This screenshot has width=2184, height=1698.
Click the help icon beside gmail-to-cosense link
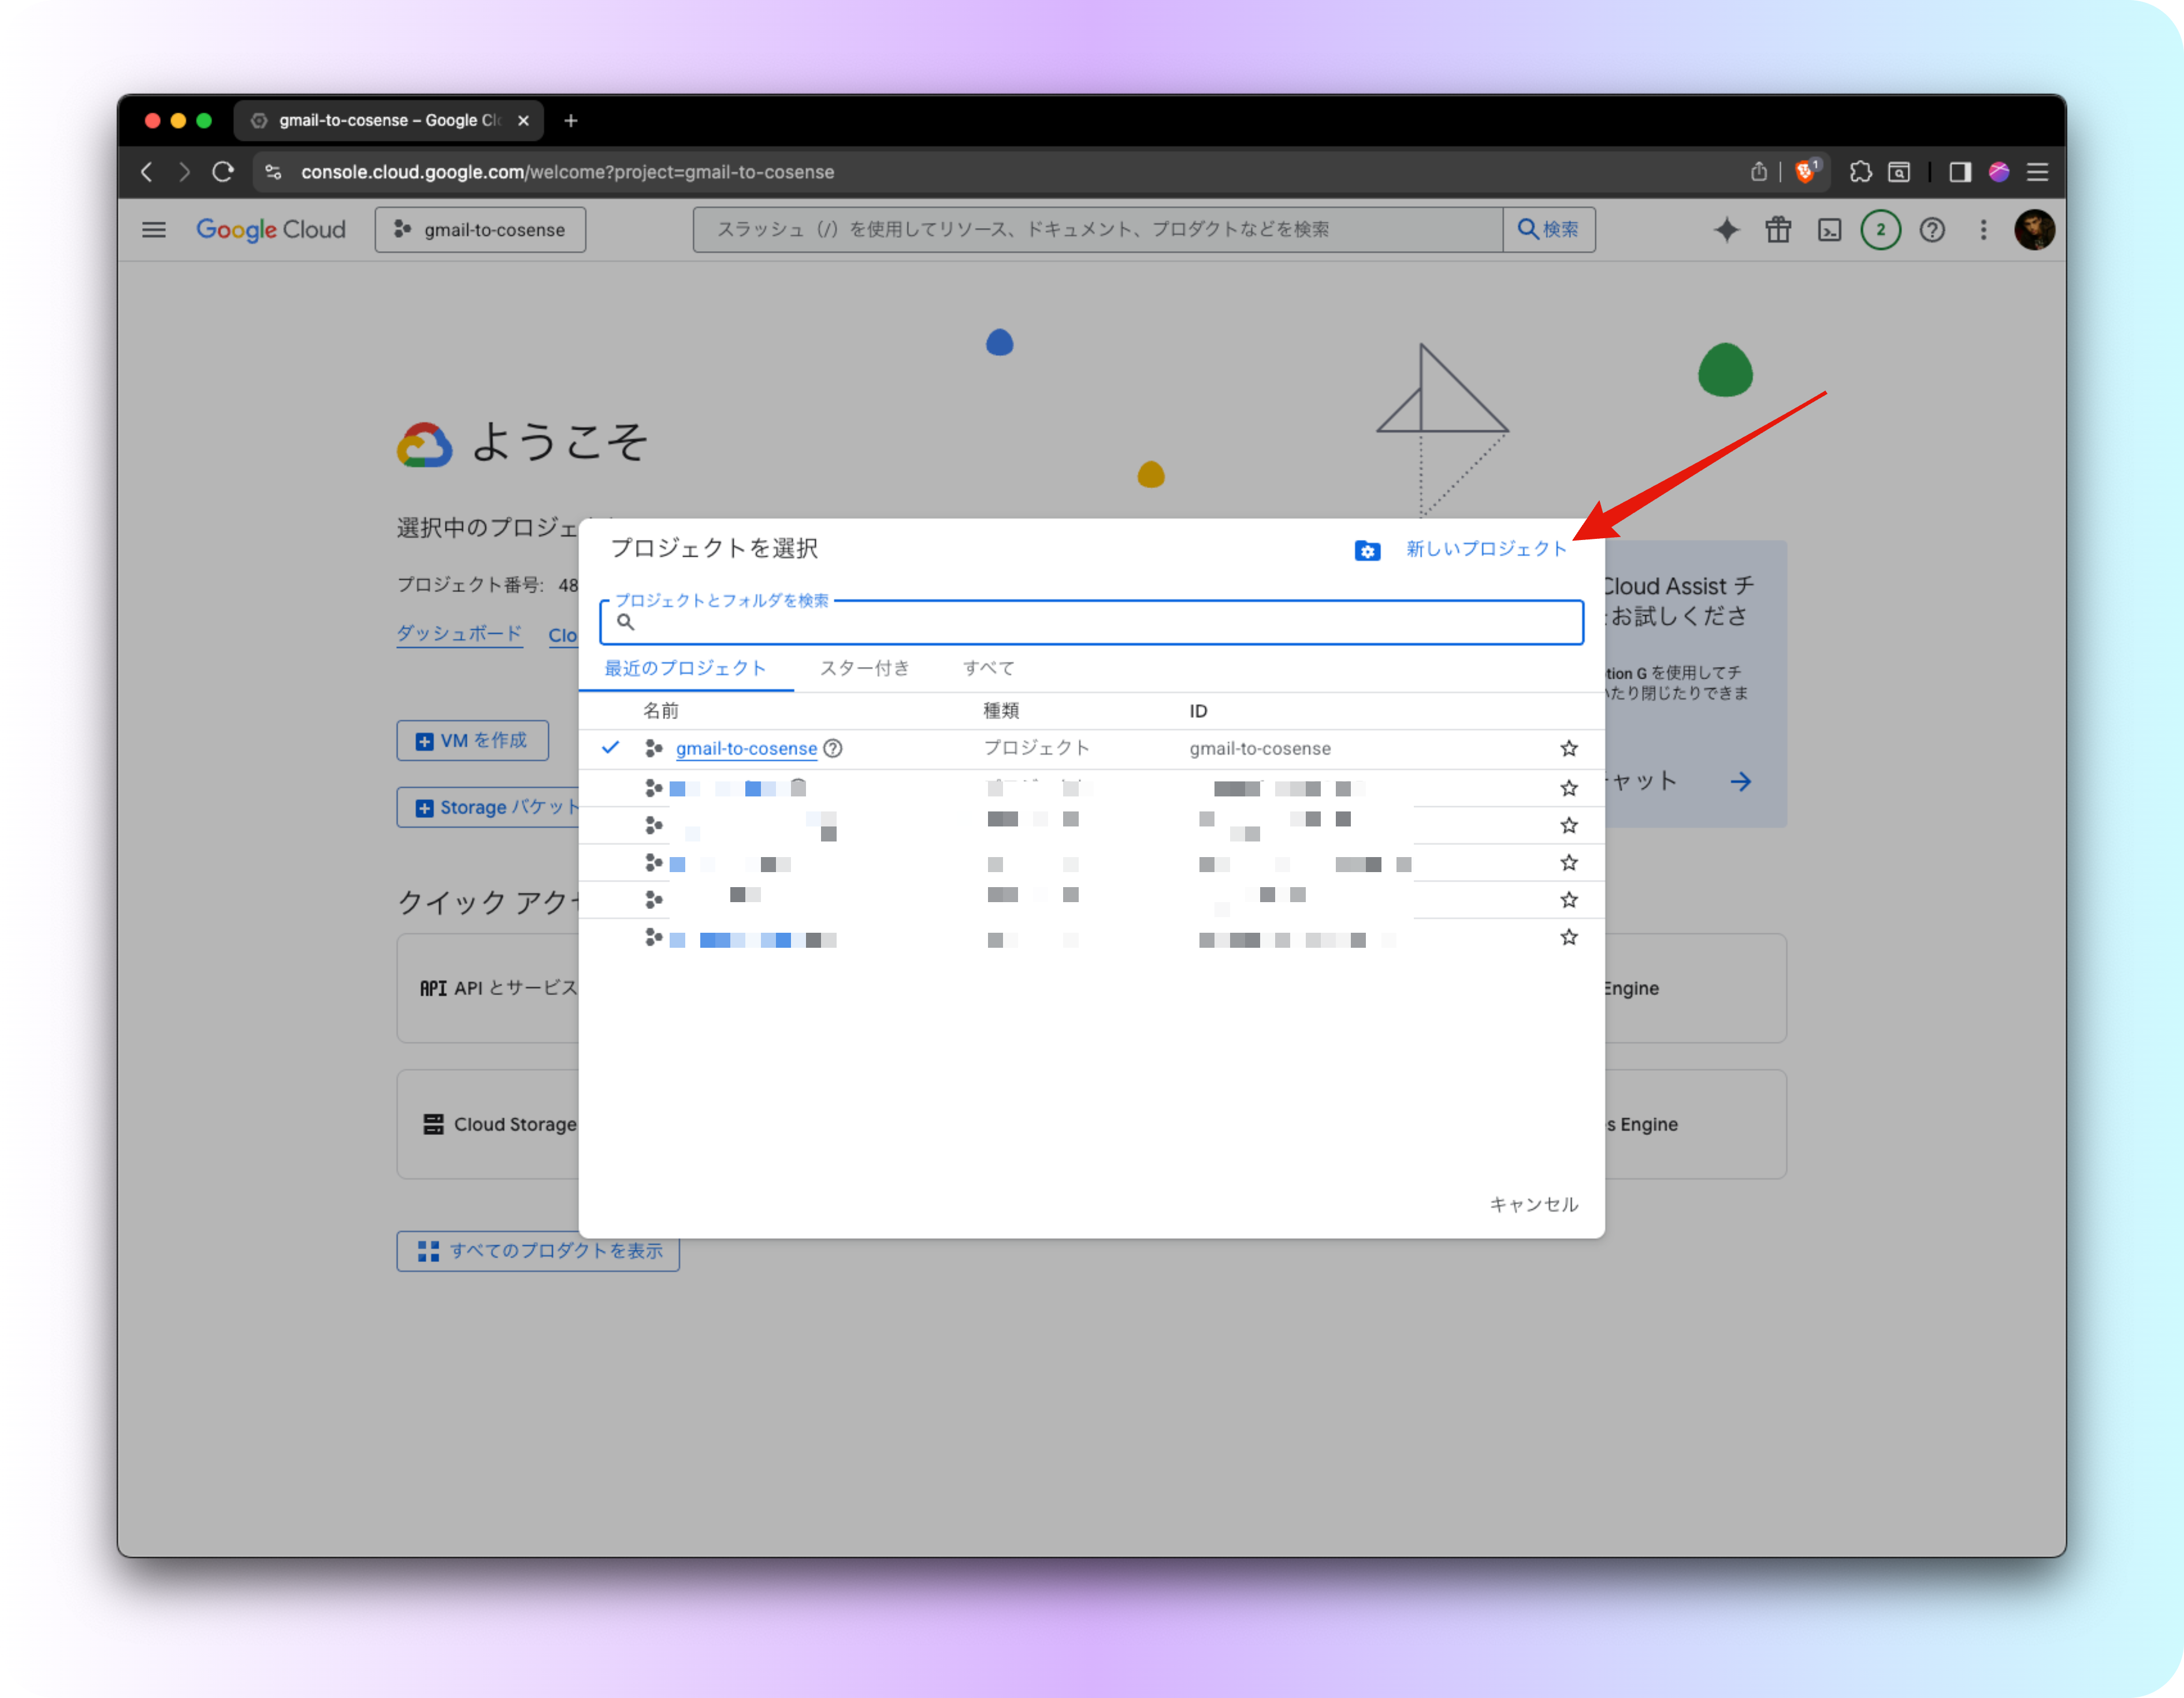pyautogui.click(x=832, y=749)
